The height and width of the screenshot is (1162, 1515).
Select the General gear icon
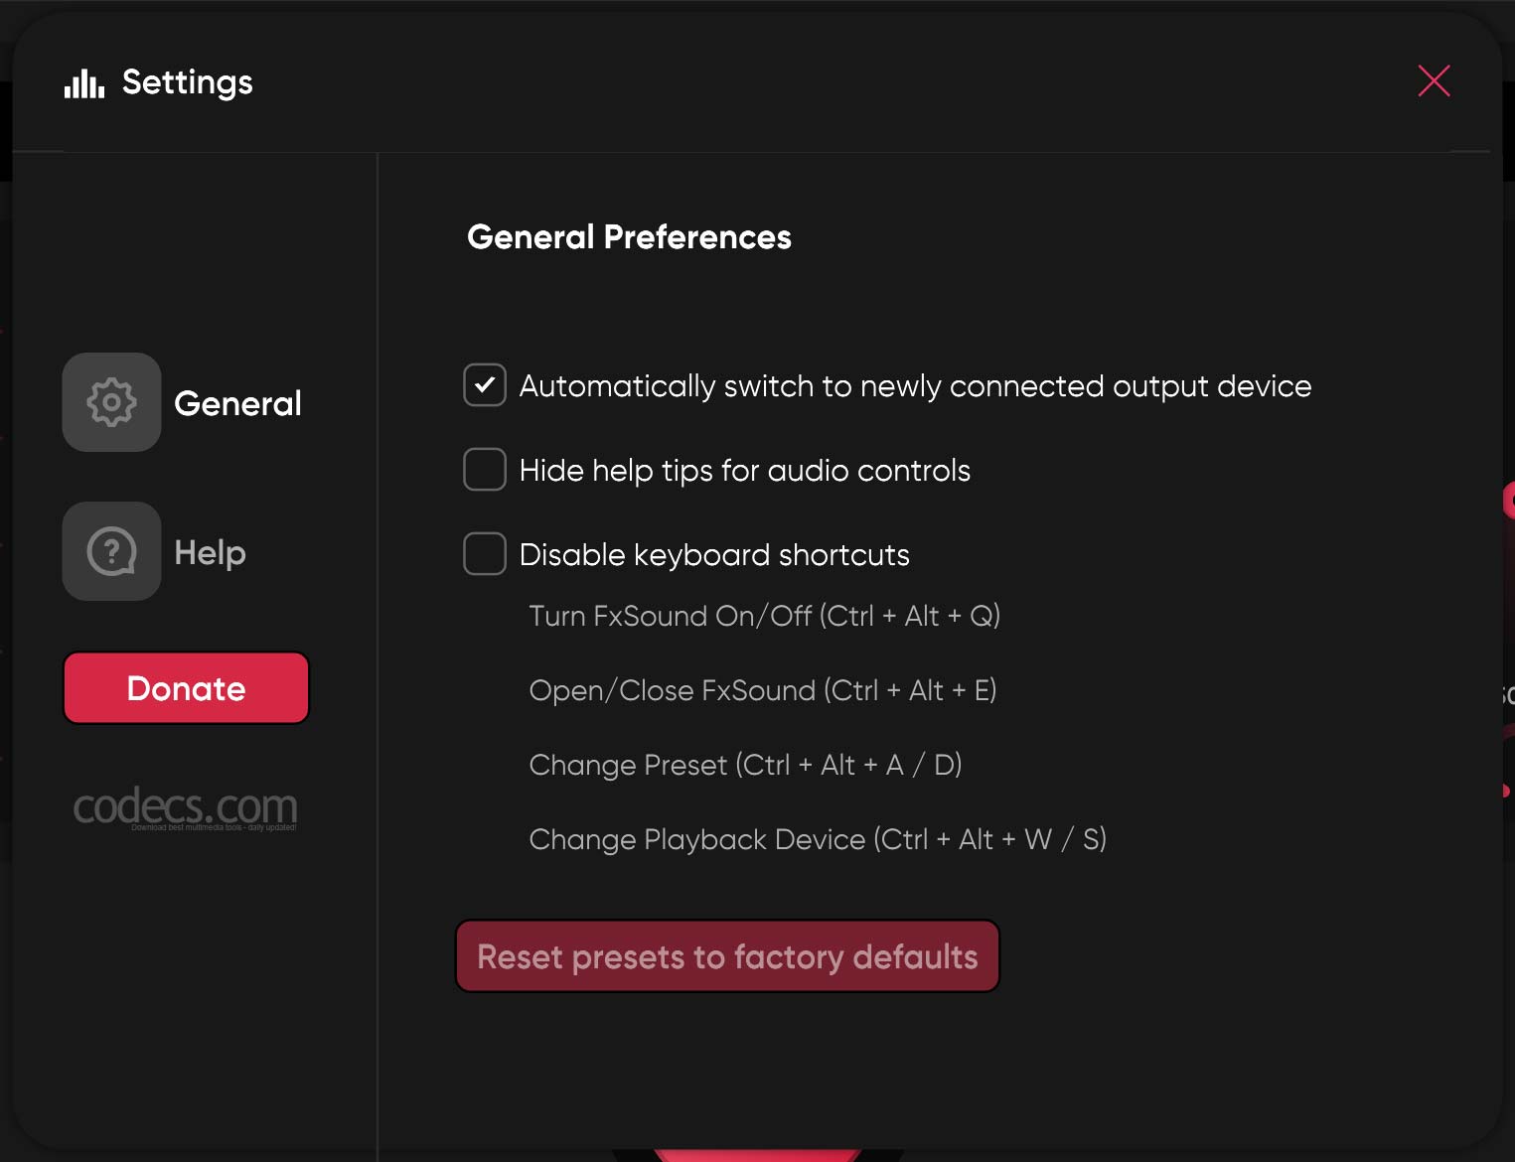pyautogui.click(x=111, y=402)
